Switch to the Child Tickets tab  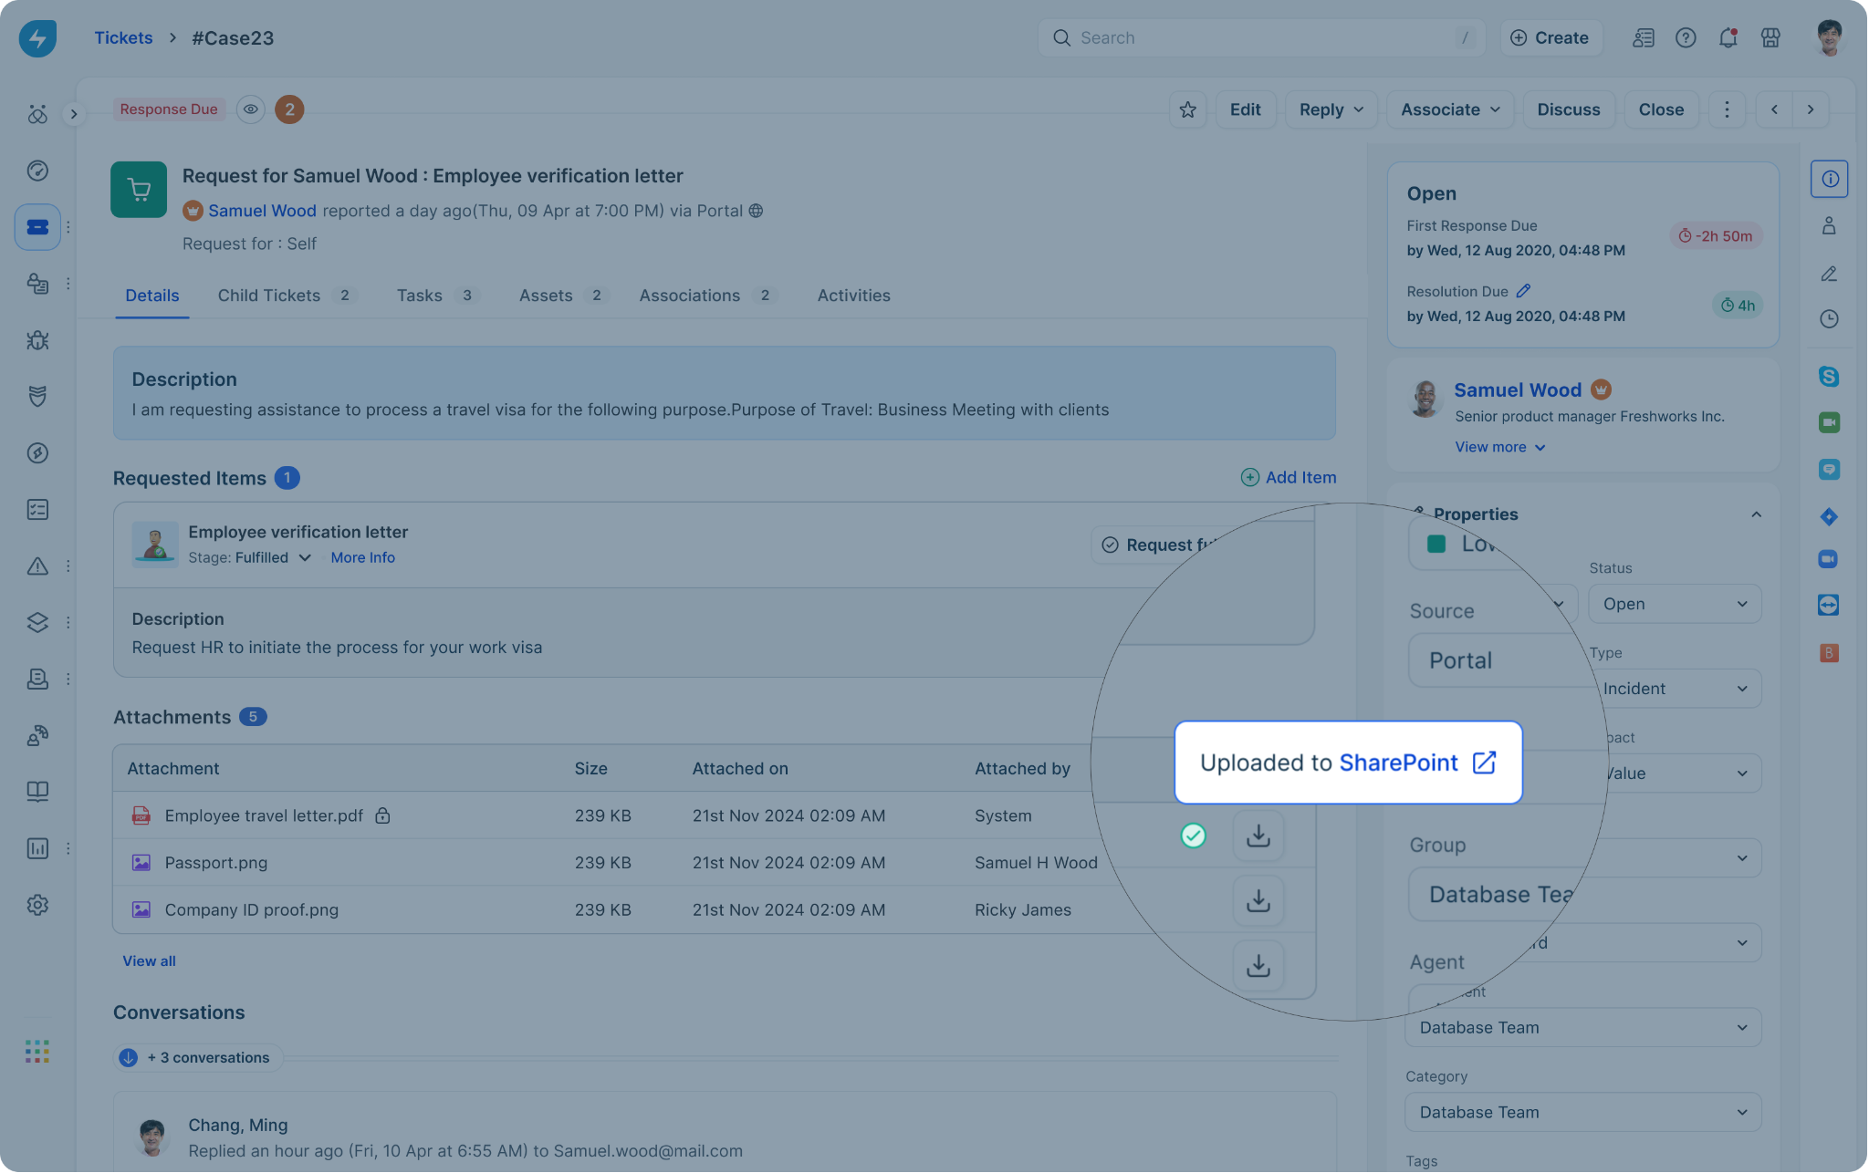coord(268,296)
